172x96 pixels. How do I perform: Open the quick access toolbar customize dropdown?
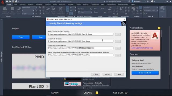pyautogui.click(x=19, y=1)
